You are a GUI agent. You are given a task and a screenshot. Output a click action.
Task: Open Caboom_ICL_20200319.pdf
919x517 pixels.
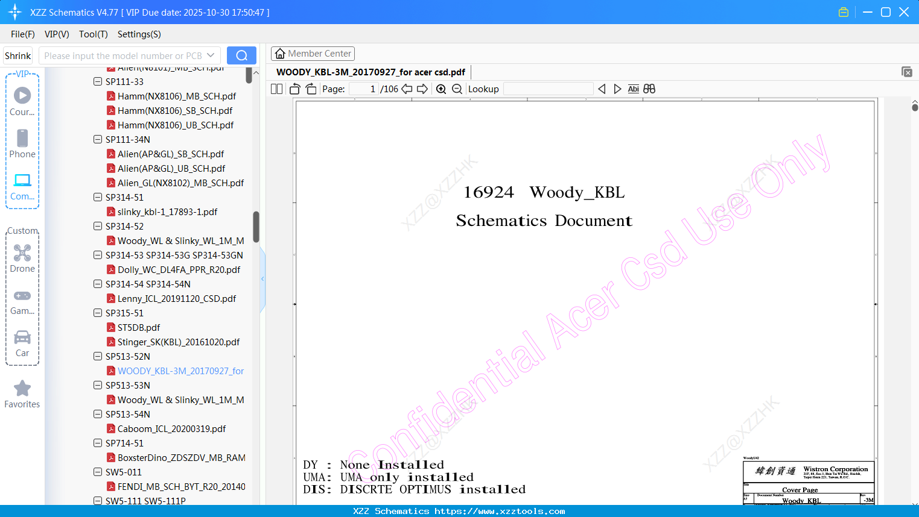click(x=172, y=428)
